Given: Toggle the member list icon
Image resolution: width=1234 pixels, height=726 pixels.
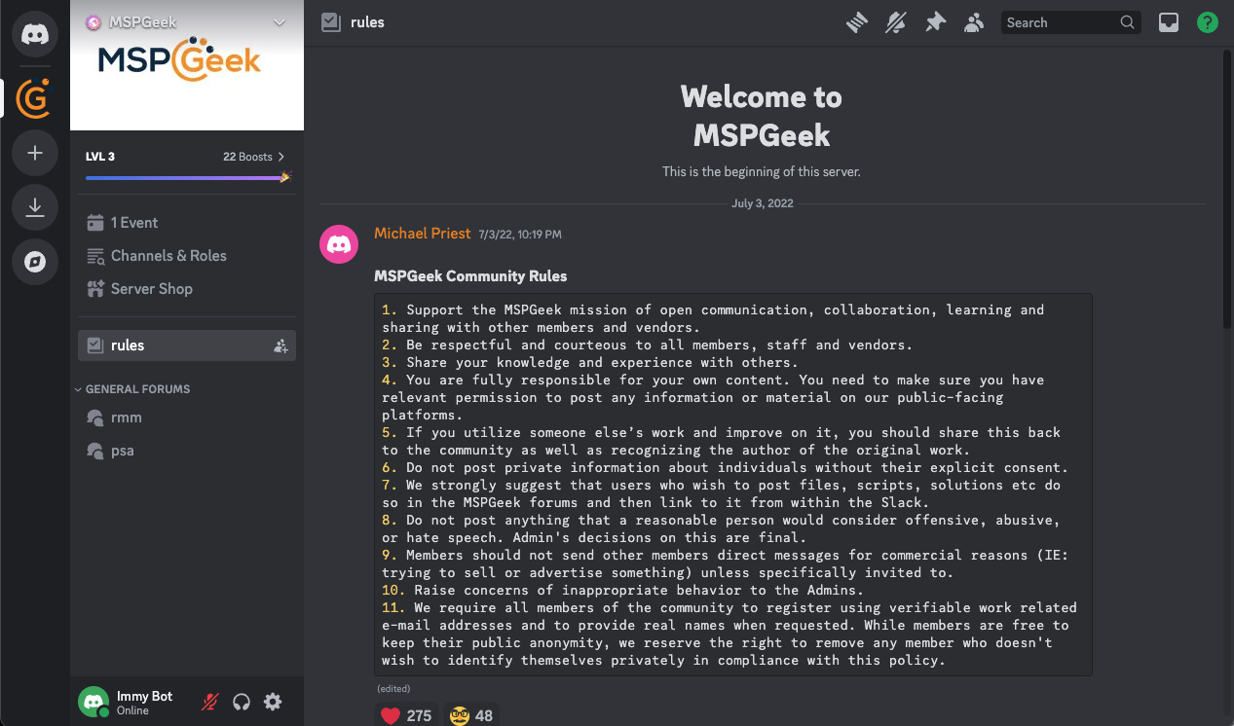Looking at the screenshot, I should tap(974, 22).
